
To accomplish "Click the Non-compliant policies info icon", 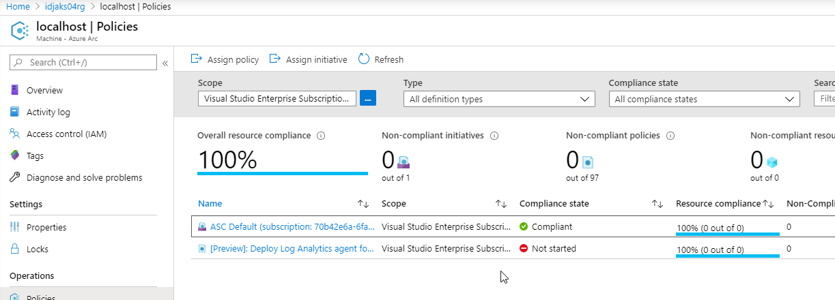I will coord(670,136).
